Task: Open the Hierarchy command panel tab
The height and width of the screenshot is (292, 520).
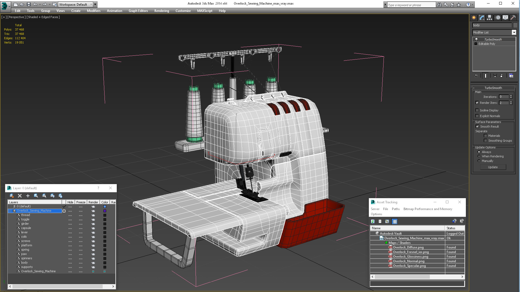Action: tap(489, 18)
